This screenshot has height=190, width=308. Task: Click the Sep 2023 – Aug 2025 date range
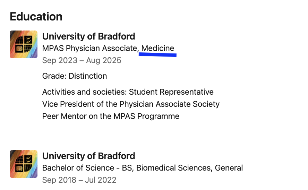coord(82,60)
